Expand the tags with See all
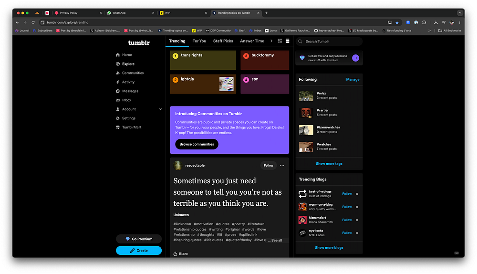This screenshot has height=274, width=477. pos(277,241)
